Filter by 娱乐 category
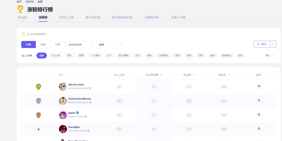 click(69, 55)
